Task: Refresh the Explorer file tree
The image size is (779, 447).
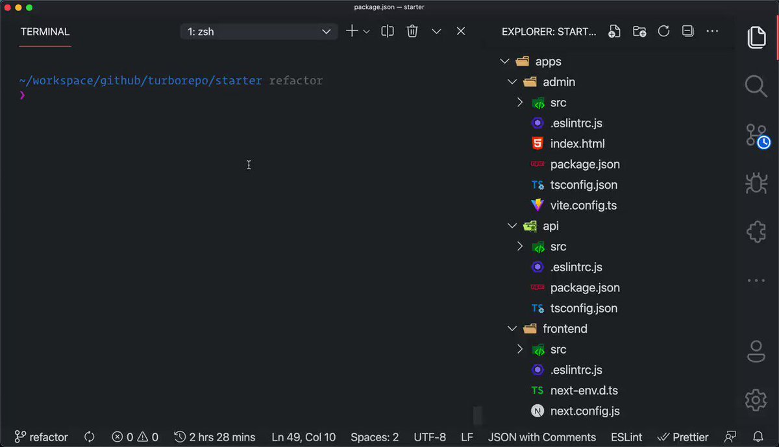Action: pos(663,30)
